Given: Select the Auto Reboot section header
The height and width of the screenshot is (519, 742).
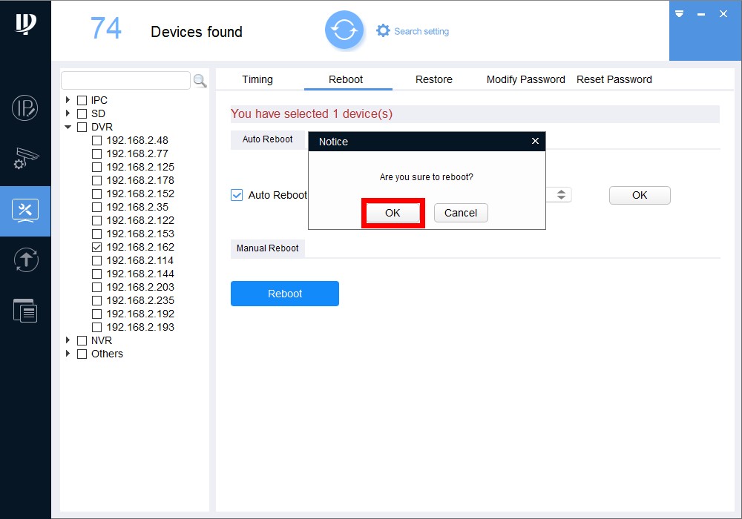Looking at the screenshot, I should click(267, 139).
